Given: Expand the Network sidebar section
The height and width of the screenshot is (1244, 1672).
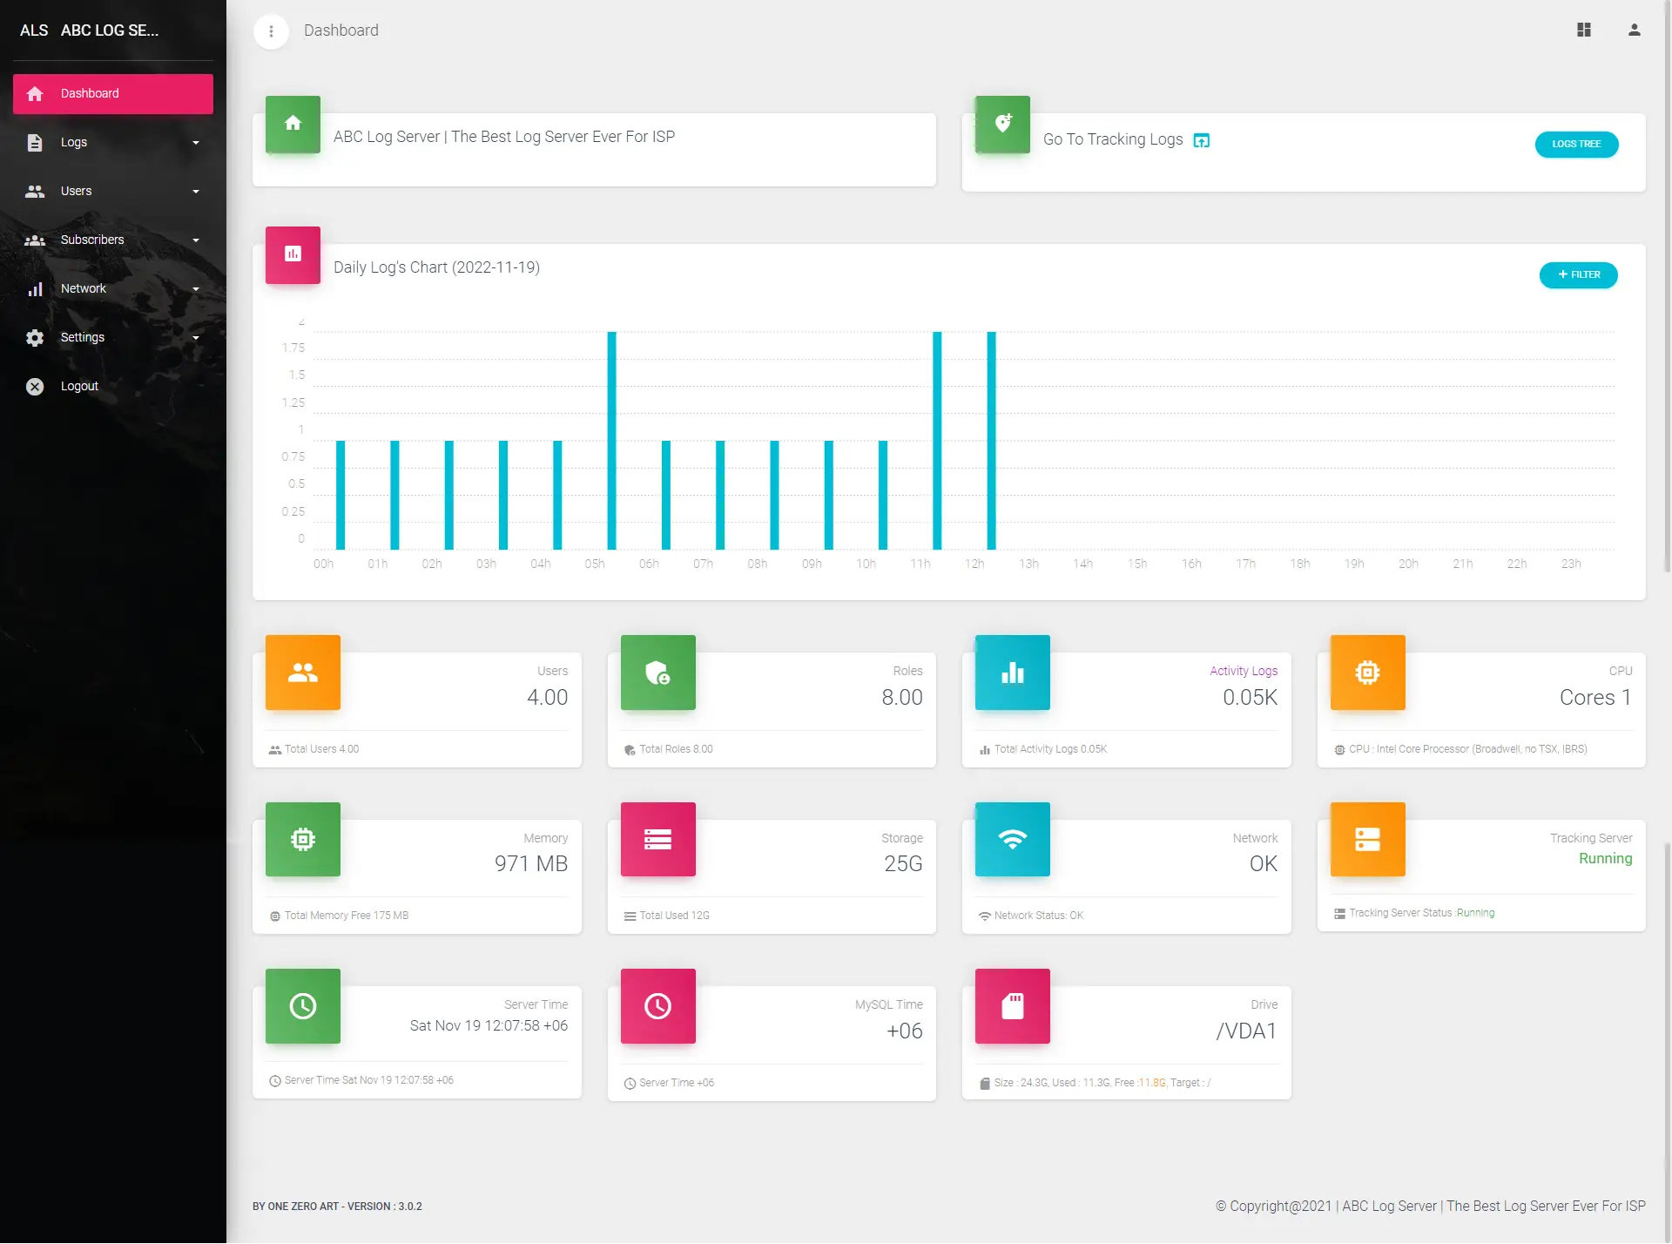Looking at the screenshot, I should (x=112, y=289).
